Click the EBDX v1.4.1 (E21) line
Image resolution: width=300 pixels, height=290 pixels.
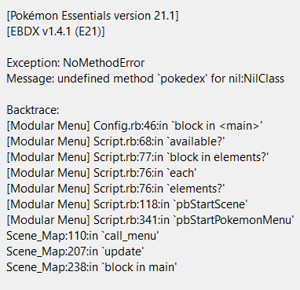click(56, 31)
